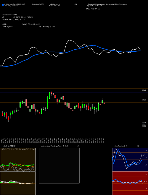This screenshot has width=148, height=195.
Task: Click the 'BUY Slowing @ 13%' signal text
Action: [47, 27]
